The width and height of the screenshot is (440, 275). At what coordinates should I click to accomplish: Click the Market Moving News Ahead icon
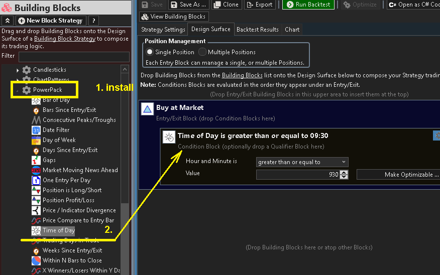(36, 170)
